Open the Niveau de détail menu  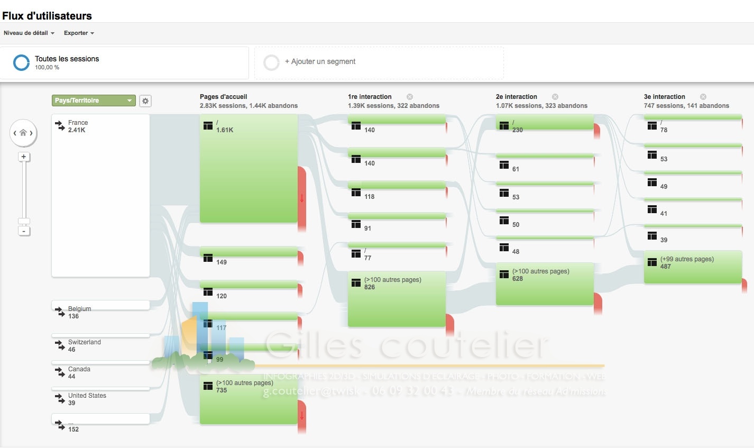[29, 33]
